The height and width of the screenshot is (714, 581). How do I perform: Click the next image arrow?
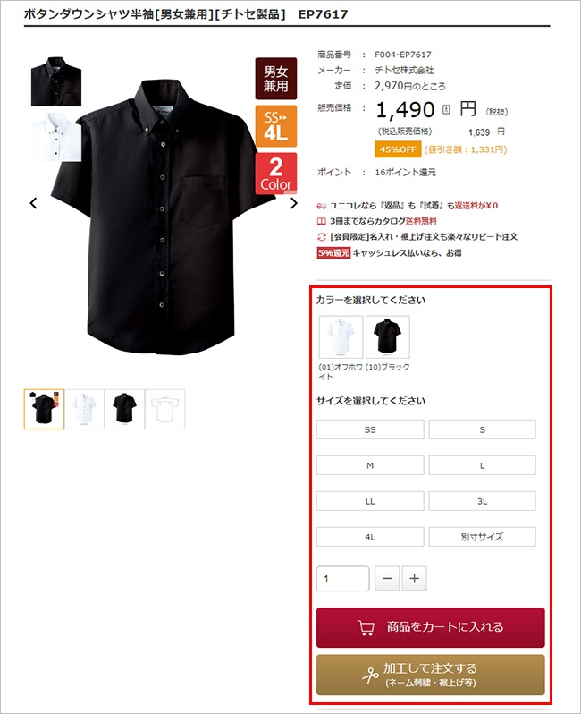pyautogui.click(x=294, y=203)
